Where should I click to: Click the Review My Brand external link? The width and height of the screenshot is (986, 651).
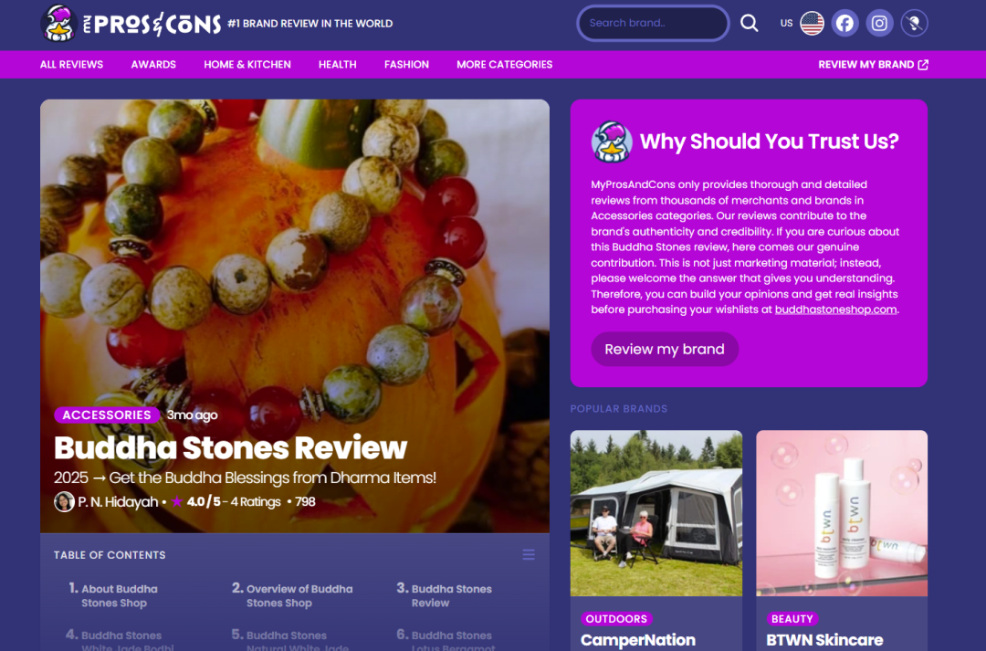(873, 64)
